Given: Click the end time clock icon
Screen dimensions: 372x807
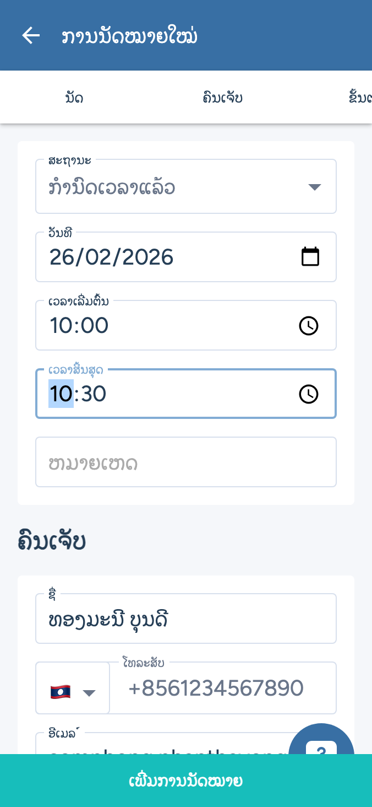Looking at the screenshot, I should coord(309,394).
